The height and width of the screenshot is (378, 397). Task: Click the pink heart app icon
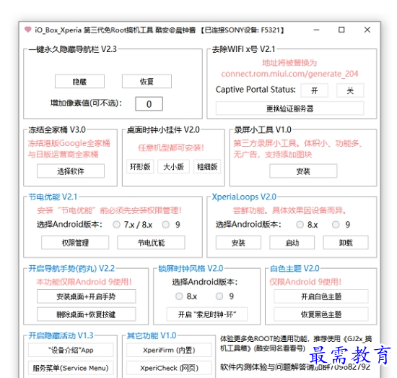coord(28,30)
